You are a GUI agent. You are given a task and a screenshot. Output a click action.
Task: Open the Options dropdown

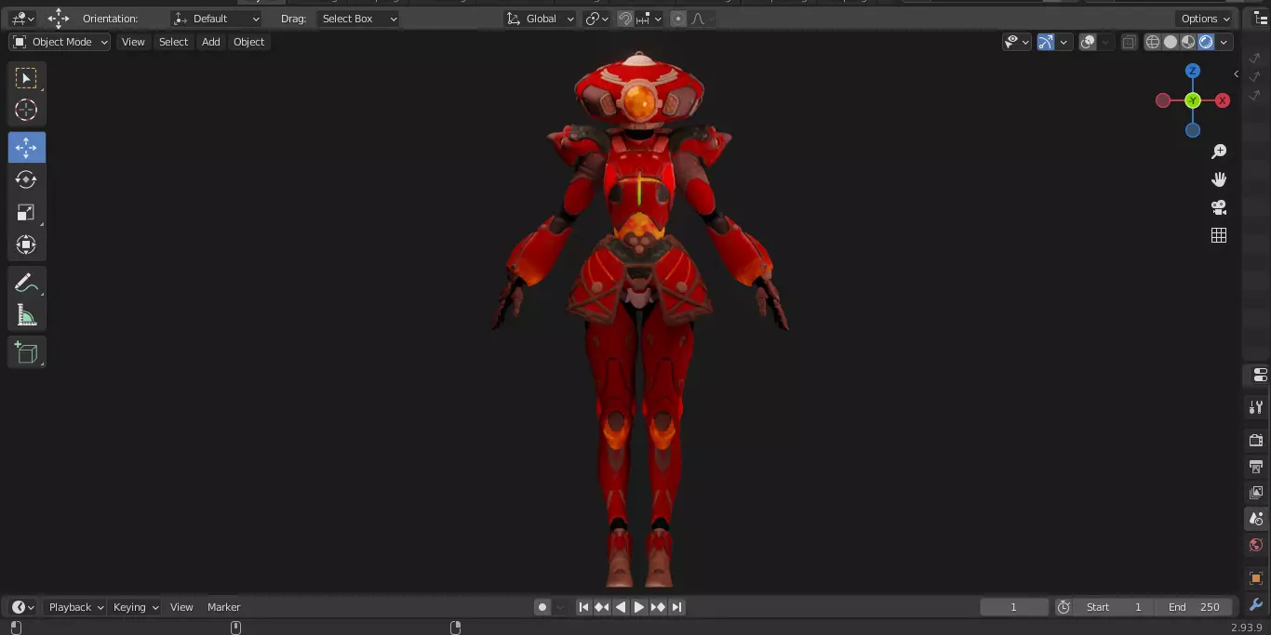(x=1205, y=19)
